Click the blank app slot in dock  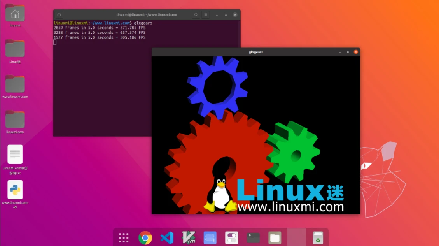pos(296,237)
